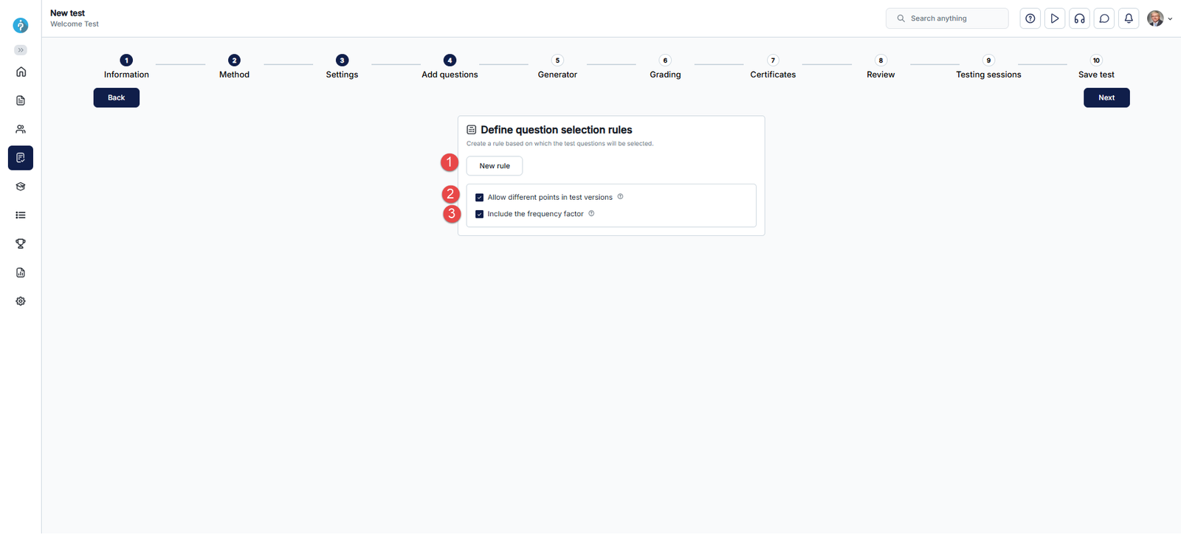Click info tooltip beside frequency factor
Viewport: 1181px width, 534px height.
click(591, 214)
